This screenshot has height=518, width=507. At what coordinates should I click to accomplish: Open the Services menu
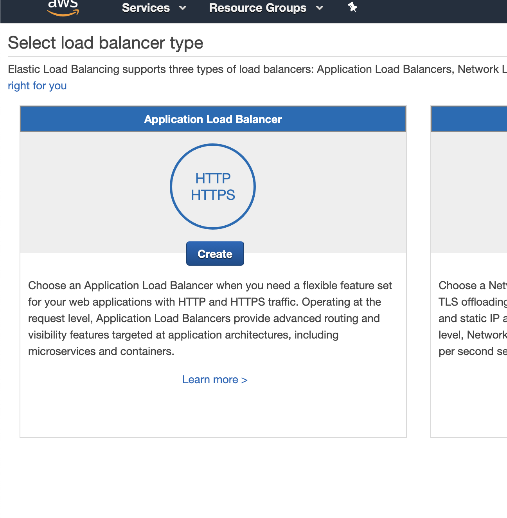click(x=154, y=8)
